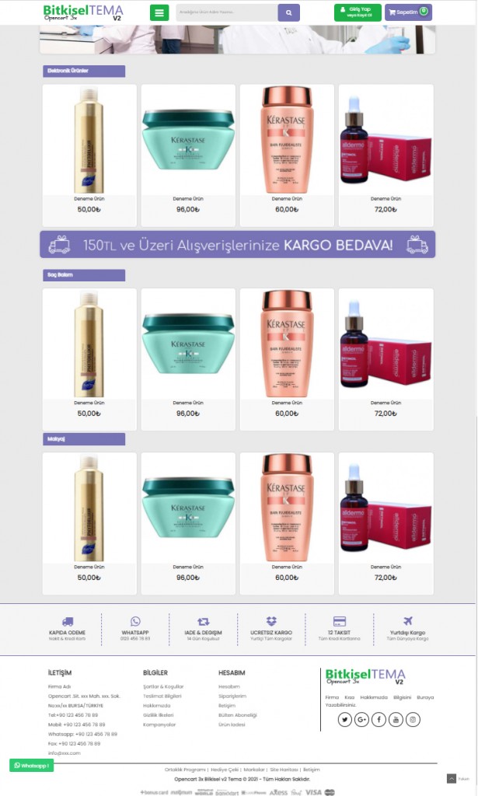Select the Makyaj category heading
Image resolution: width=478 pixels, height=796 pixels.
pyautogui.click(x=84, y=439)
